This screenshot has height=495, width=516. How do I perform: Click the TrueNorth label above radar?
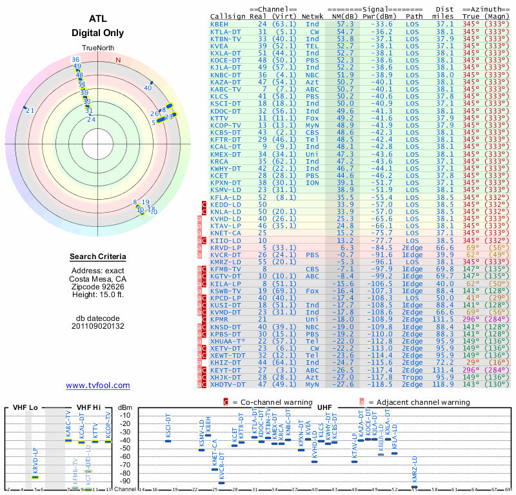(98, 48)
